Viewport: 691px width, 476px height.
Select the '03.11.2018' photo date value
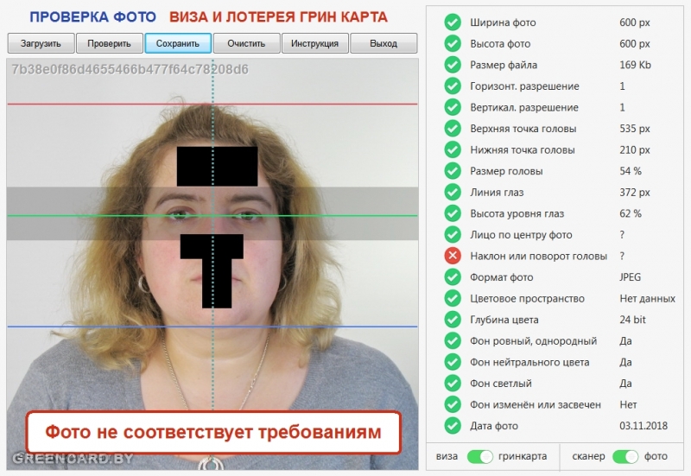(643, 426)
